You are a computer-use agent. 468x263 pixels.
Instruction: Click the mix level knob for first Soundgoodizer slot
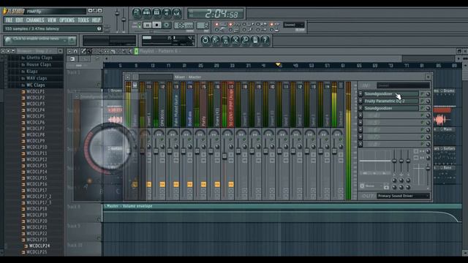click(428, 94)
